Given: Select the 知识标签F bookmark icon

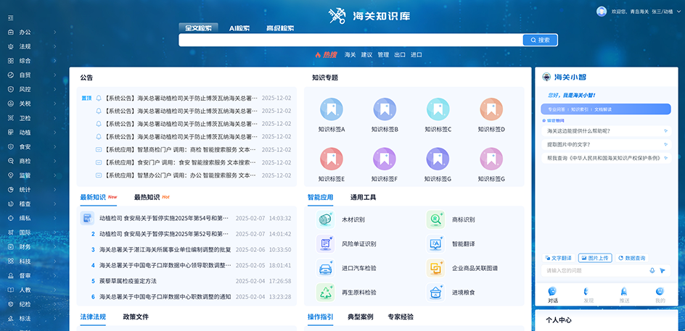Looking at the screenshot, I should pyautogui.click(x=385, y=159).
